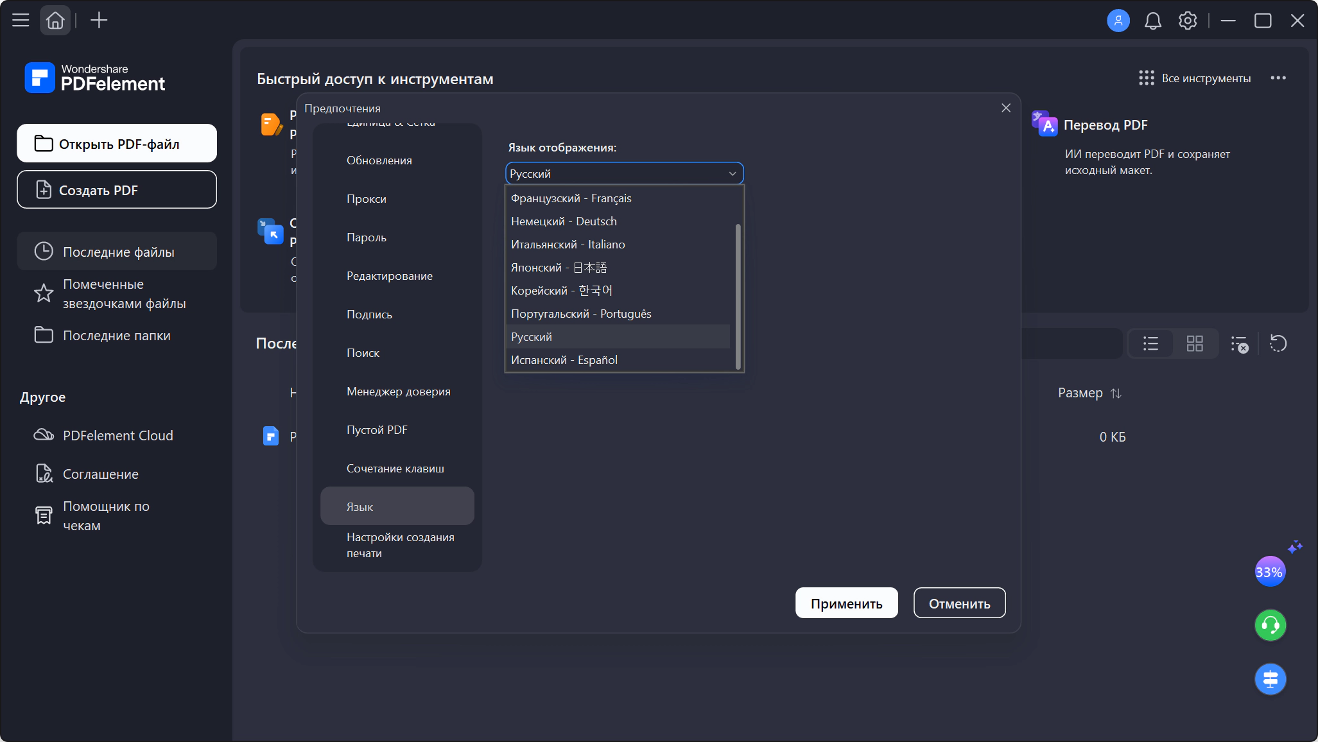Click the recent folders folder icon
Screen dimensions: 1318x742
[x=44, y=334]
